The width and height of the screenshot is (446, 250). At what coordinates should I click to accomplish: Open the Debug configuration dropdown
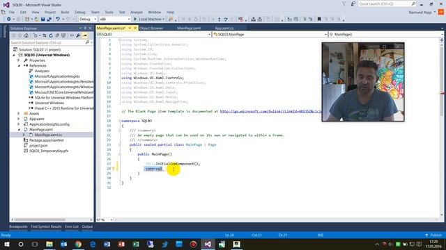88,19
